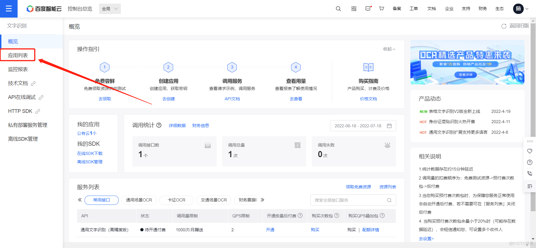Click 返回旧版 to return old version
Screen dimensions: 536x248
(519, 26)
